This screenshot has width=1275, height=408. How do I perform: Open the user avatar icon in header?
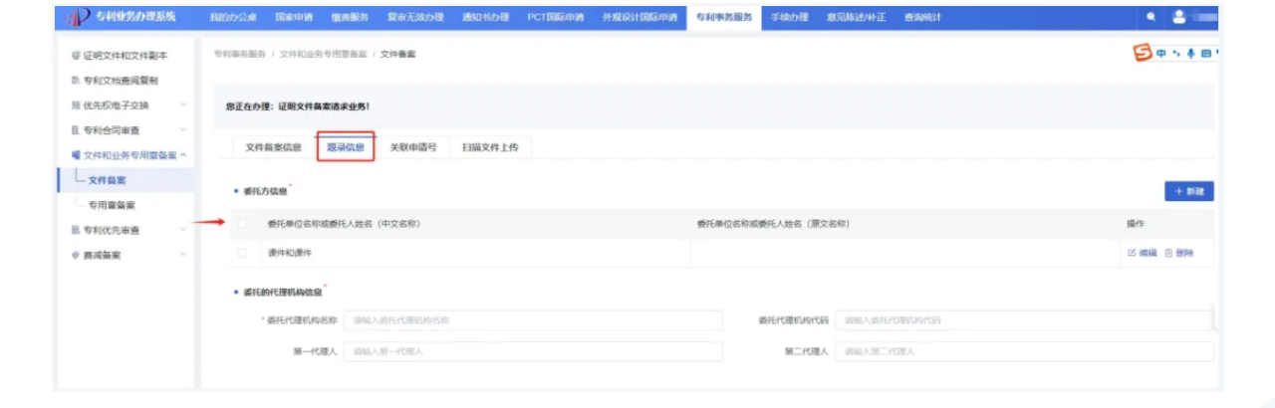pyautogui.click(x=1178, y=17)
